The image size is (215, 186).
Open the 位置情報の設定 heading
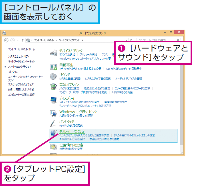(71, 145)
